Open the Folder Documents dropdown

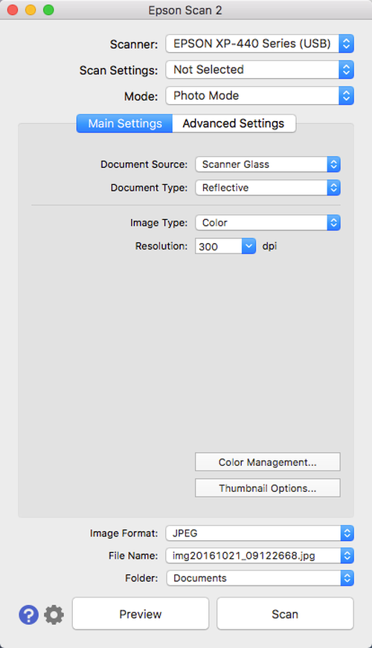tap(260, 578)
